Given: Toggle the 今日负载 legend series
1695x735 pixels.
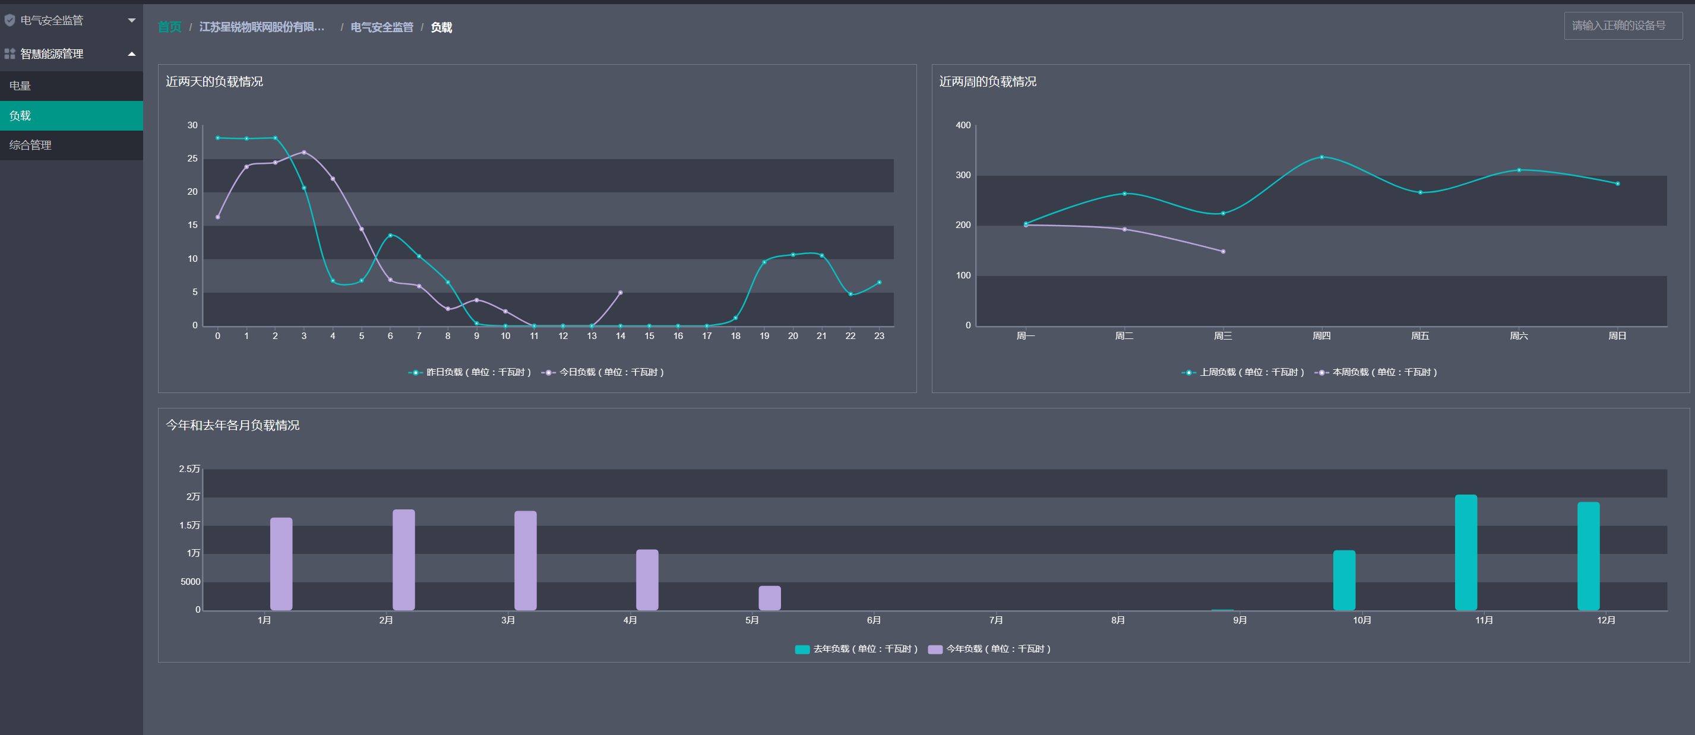Looking at the screenshot, I should coord(602,372).
